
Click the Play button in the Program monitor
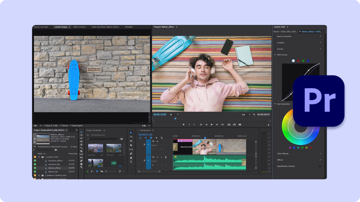click(x=212, y=124)
